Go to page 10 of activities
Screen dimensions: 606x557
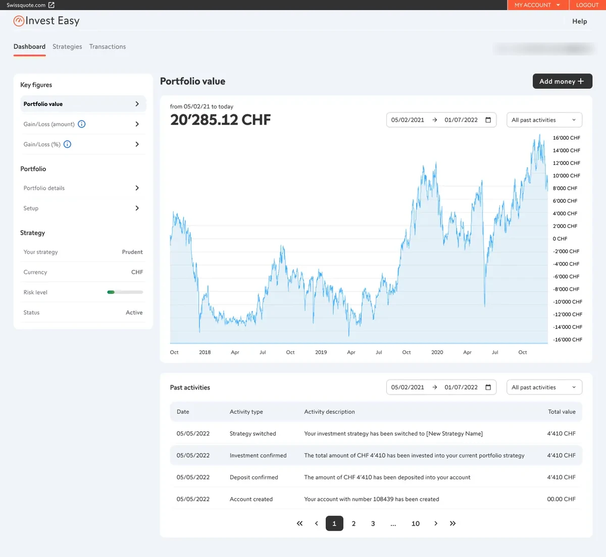(x=416, y=524)
